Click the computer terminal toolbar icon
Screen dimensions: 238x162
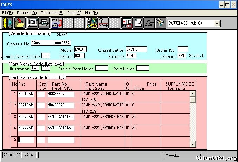33,23
